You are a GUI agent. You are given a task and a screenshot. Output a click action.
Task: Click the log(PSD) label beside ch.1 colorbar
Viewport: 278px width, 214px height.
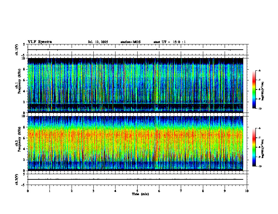coord(263,91)
